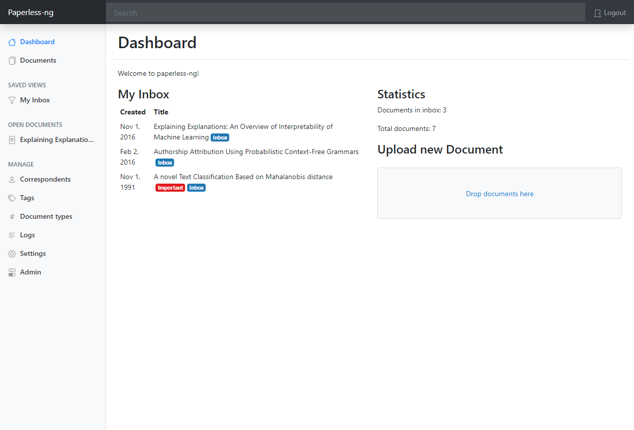Screen dimensions: 634x430
Task: Click the Logs lines icon
Action: click(x=12, y=235)
